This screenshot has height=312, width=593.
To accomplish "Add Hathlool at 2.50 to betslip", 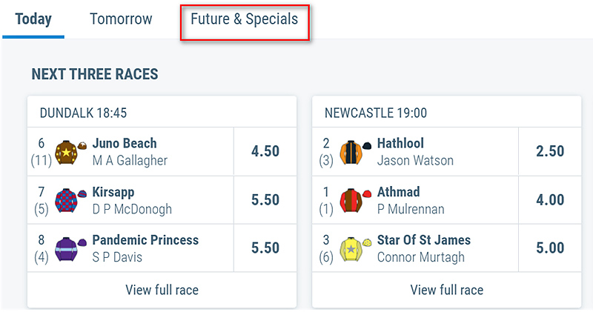I will [x=549, y=151].
